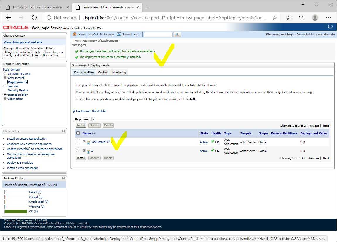Click the Home house icon in toolbar
Image resolution: width=337 pixels, height=242 pixels.
click(x=75, y=34)
